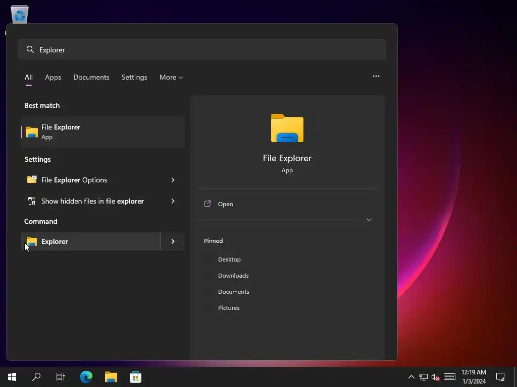The height and width of the screenshot is (387, 517).
Task: Switch to the Apps results tab
Action: [53, 77]
